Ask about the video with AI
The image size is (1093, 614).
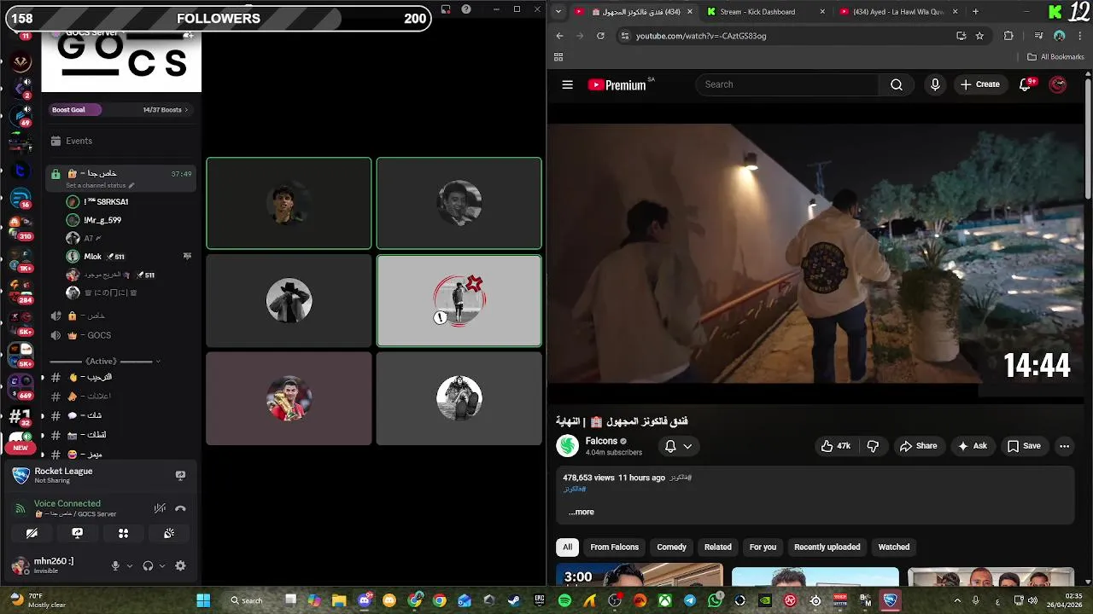pyautogui.click(x=972, y=446)
